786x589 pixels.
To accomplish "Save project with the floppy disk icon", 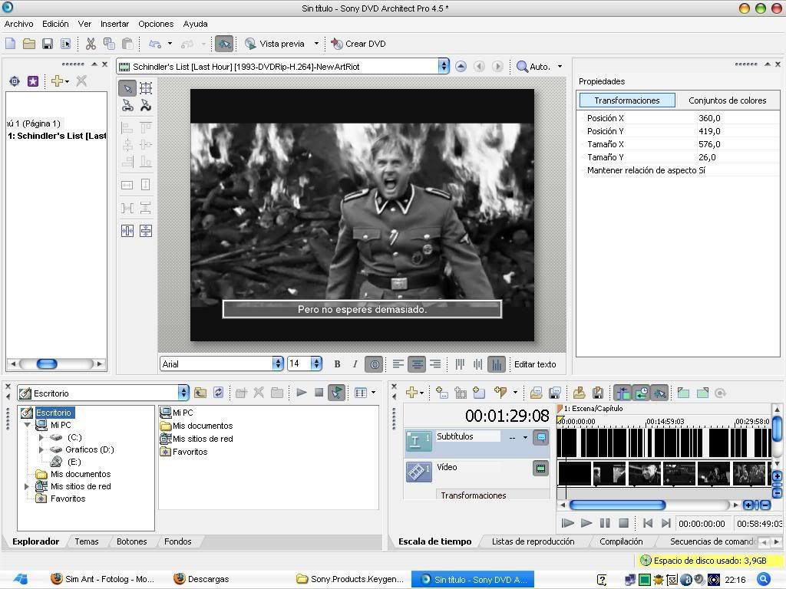I will pos(48,44).
